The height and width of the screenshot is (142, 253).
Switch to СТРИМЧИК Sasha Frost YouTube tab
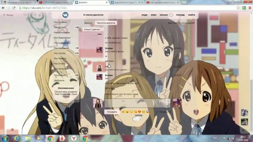[x=54, y=2]
